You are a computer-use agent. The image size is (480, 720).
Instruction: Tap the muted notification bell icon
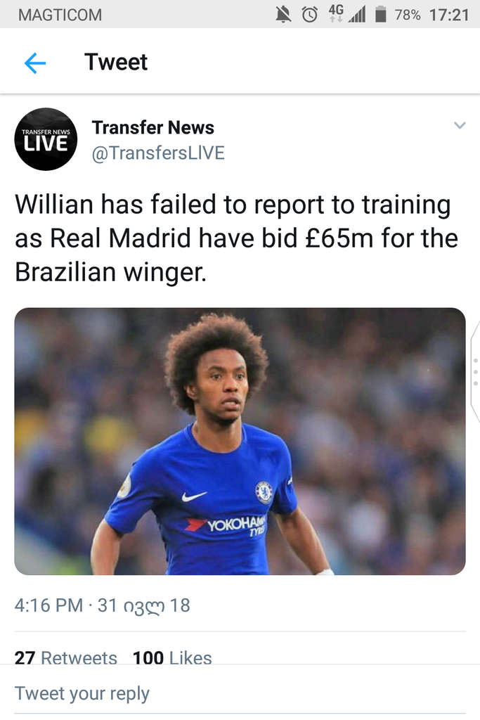point(283,15)
